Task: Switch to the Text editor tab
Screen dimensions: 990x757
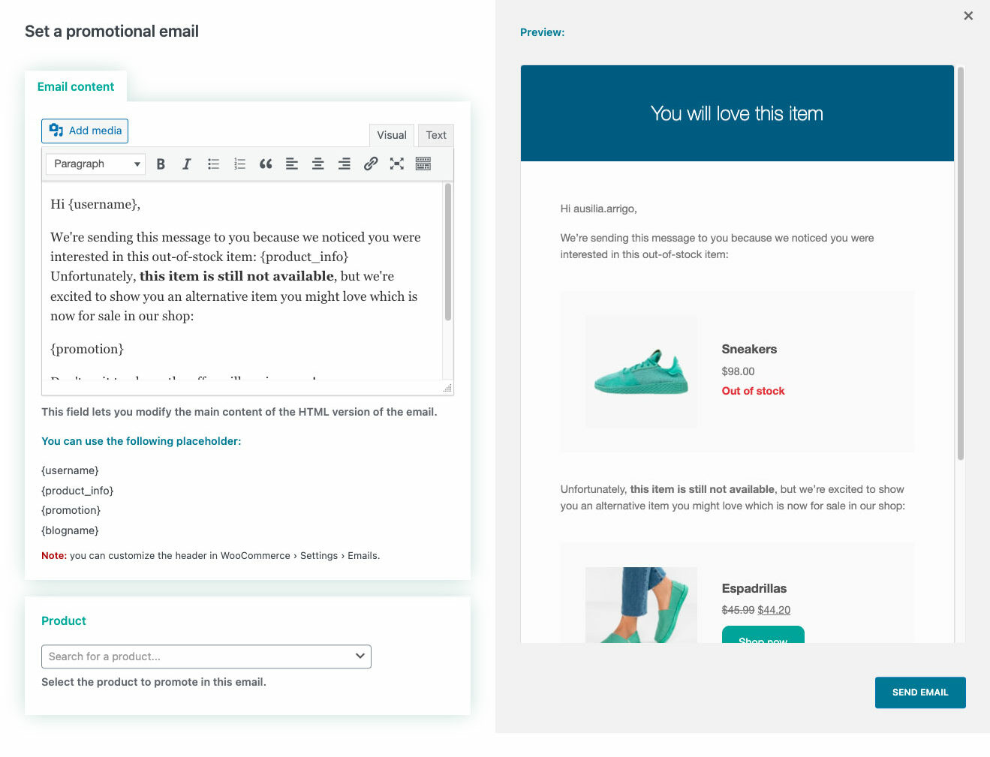Action: coord(436,135)
